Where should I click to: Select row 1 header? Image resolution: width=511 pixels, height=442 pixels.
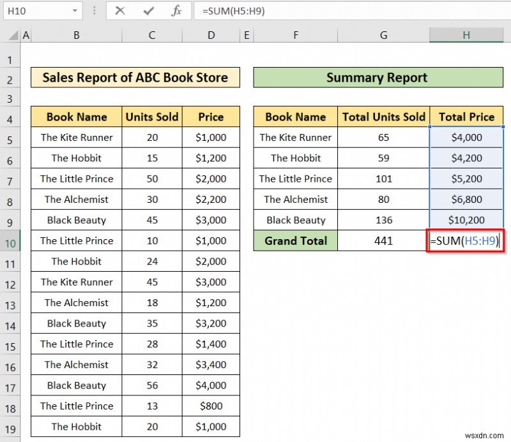coord(11,59)
